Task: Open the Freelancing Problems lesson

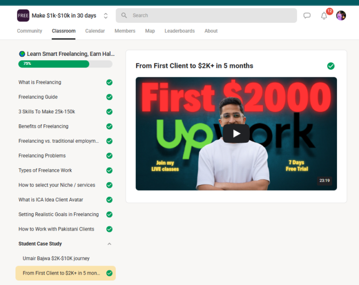Action: 42,156
